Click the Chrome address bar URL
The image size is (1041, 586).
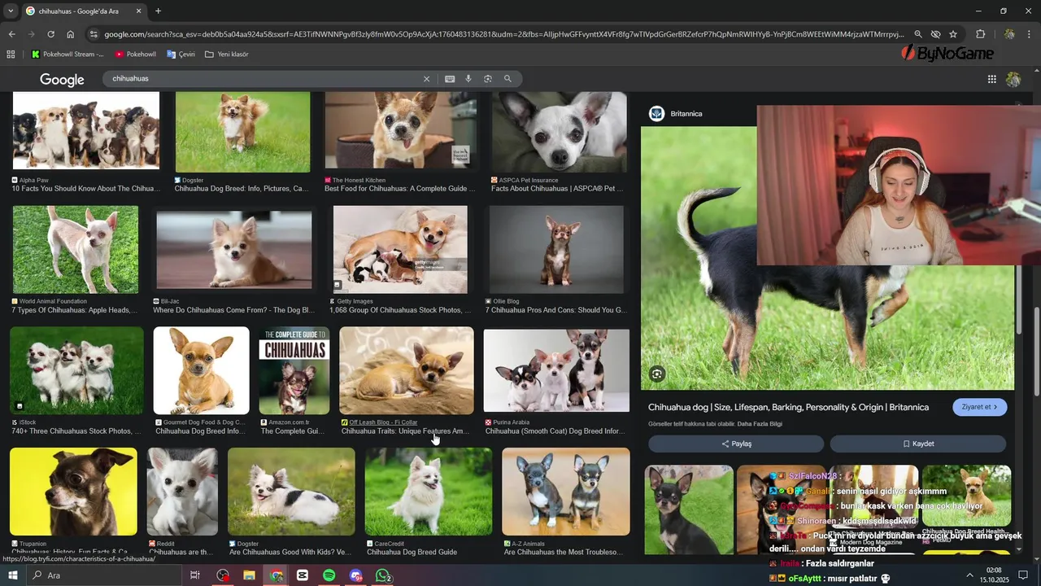(503, 34)
